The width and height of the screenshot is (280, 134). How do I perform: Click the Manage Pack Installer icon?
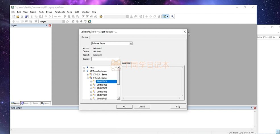pyautogui.click(x=90, y=21)
